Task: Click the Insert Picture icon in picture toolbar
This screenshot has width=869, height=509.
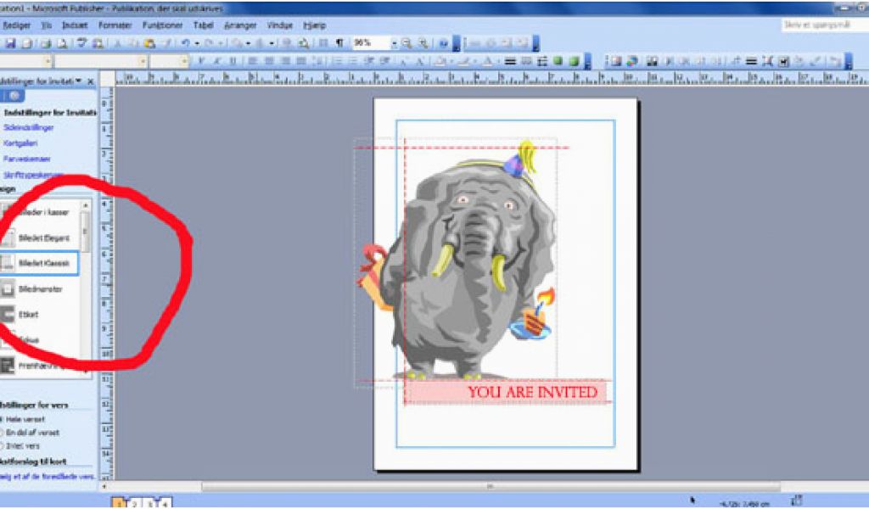Action: (615, 61)
